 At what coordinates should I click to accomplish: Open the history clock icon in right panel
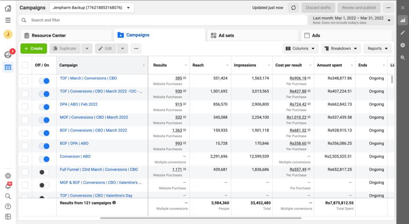coord(403,45)
